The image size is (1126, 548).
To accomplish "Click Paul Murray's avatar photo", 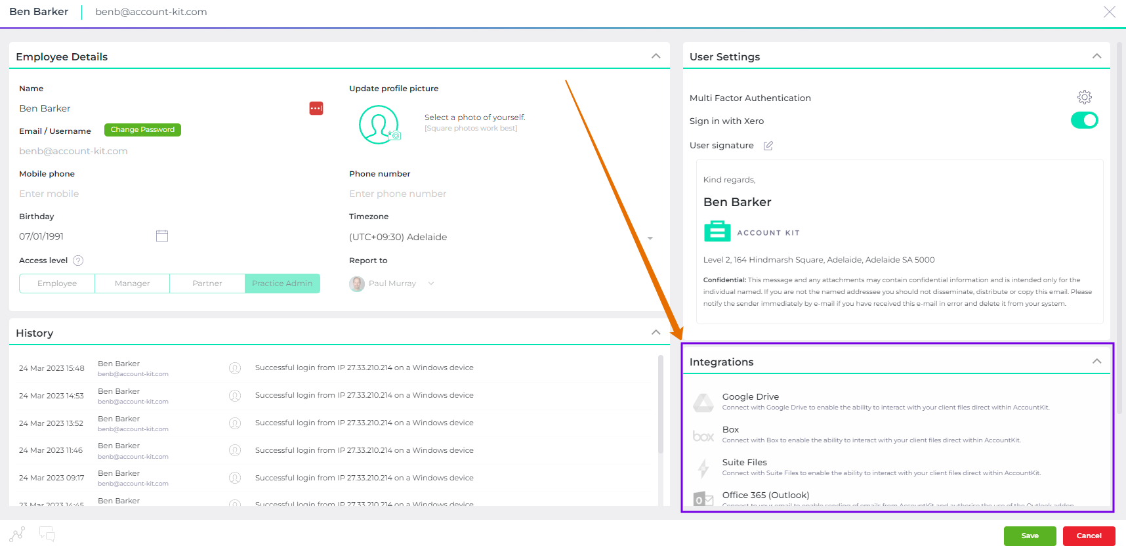I will click(357, 284).
